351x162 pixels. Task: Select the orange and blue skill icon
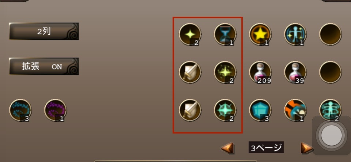coord(295,110)
